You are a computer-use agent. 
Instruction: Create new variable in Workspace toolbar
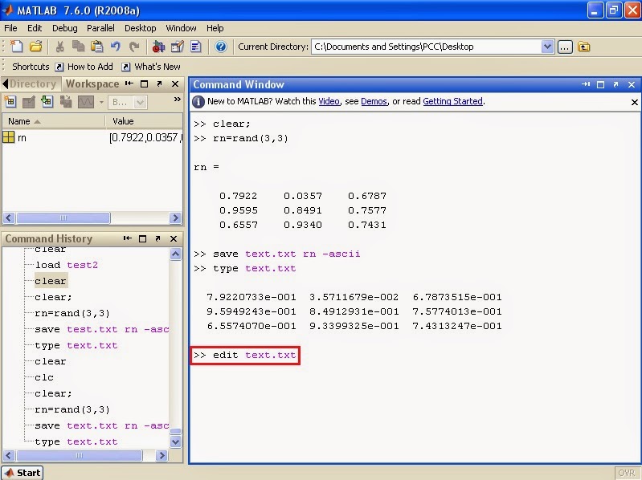(x=10, y=101)
